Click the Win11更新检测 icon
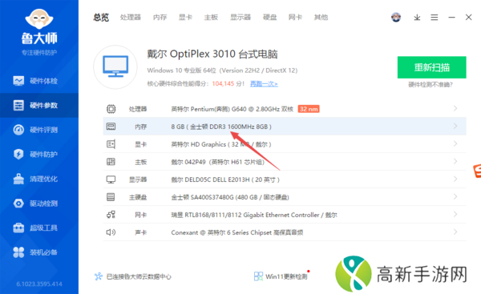 [x=258, y=276]
